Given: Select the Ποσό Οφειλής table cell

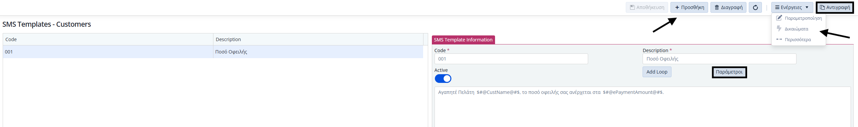Looking at the screenshot, I should [318, 52].
